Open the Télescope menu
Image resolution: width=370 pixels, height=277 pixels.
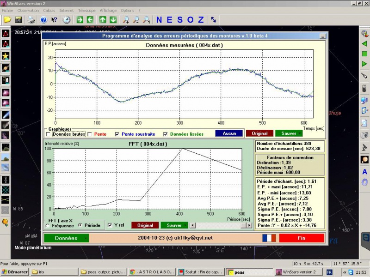point(87,11)
